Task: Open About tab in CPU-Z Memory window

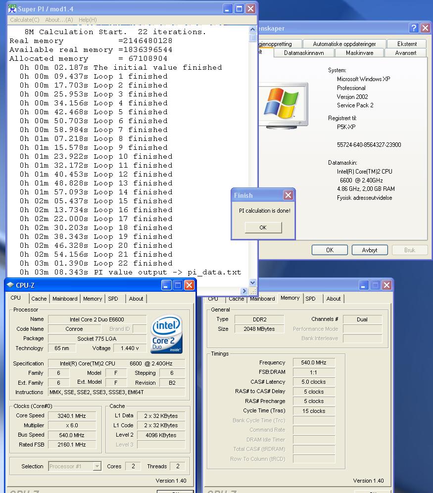Action: pos(333,299)
